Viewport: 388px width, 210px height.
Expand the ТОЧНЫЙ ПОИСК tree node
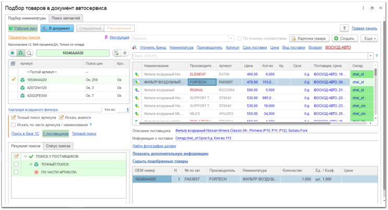point(31,165)
